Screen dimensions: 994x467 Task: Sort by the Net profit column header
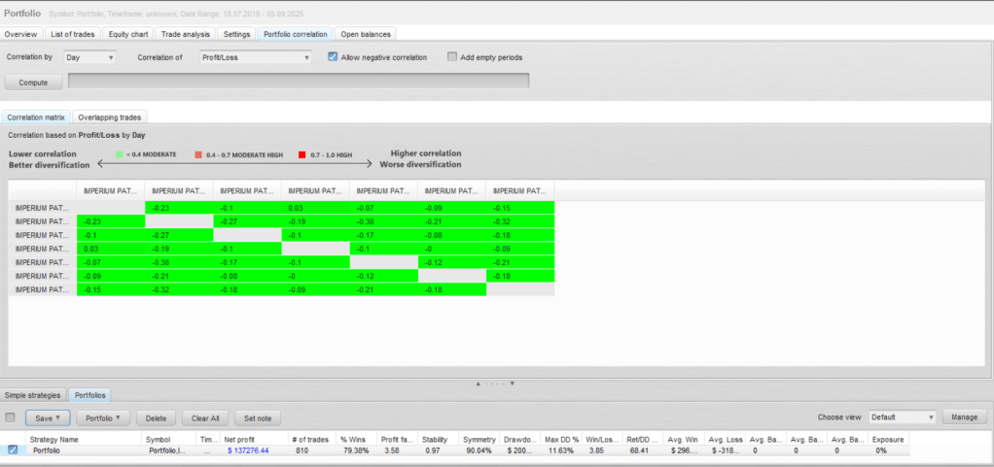click(x=238, y=439)
